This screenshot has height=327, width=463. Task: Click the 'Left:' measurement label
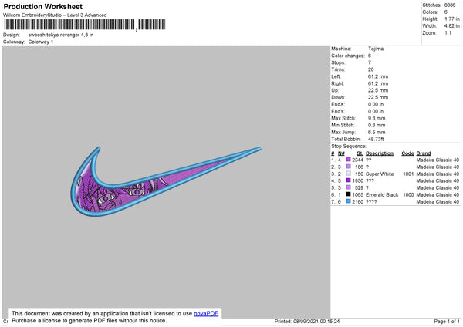point(336,76)
